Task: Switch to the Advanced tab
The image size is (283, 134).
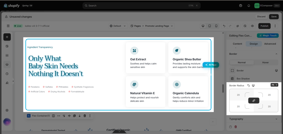Action: (270, 44)
